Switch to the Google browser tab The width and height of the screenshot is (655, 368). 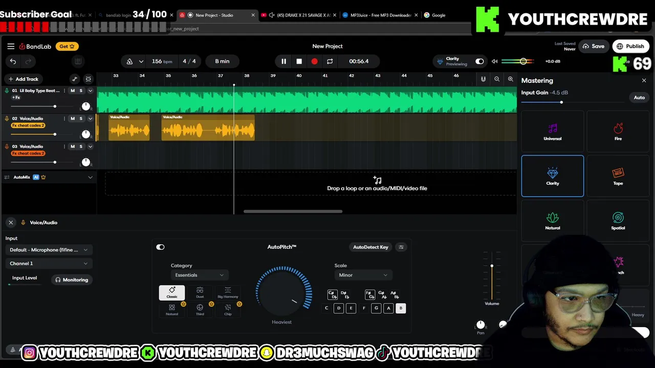pos(439,15)
